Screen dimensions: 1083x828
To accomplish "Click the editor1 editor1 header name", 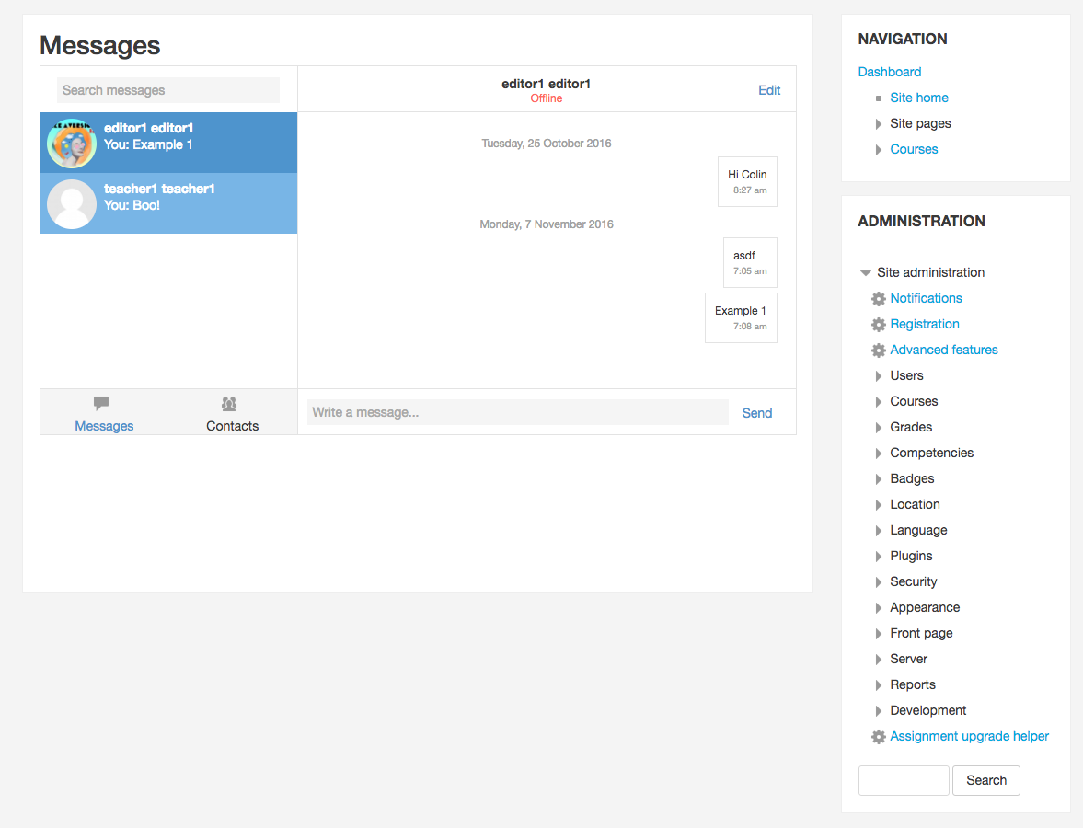I will coord(546,85).
